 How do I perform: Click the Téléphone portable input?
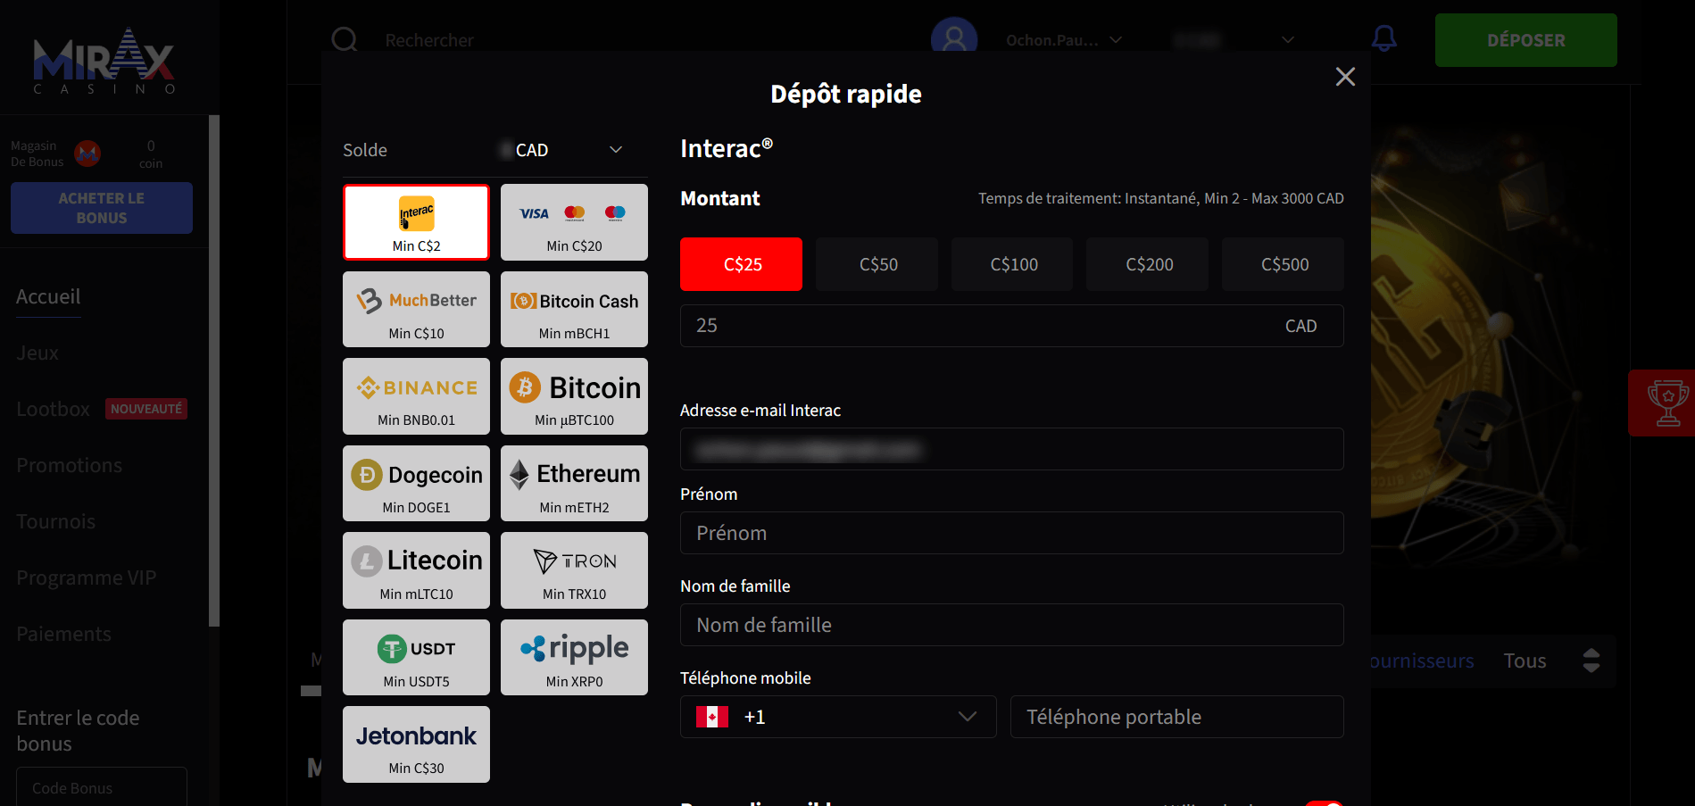pyautogui.click(x=1177, y=717)
